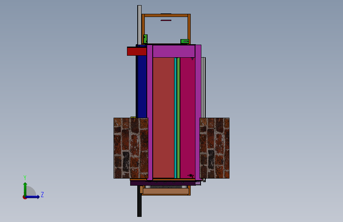Select the green bracket beside the gray rail
Viewport: 343px width, 222px height.
[145, 39]
